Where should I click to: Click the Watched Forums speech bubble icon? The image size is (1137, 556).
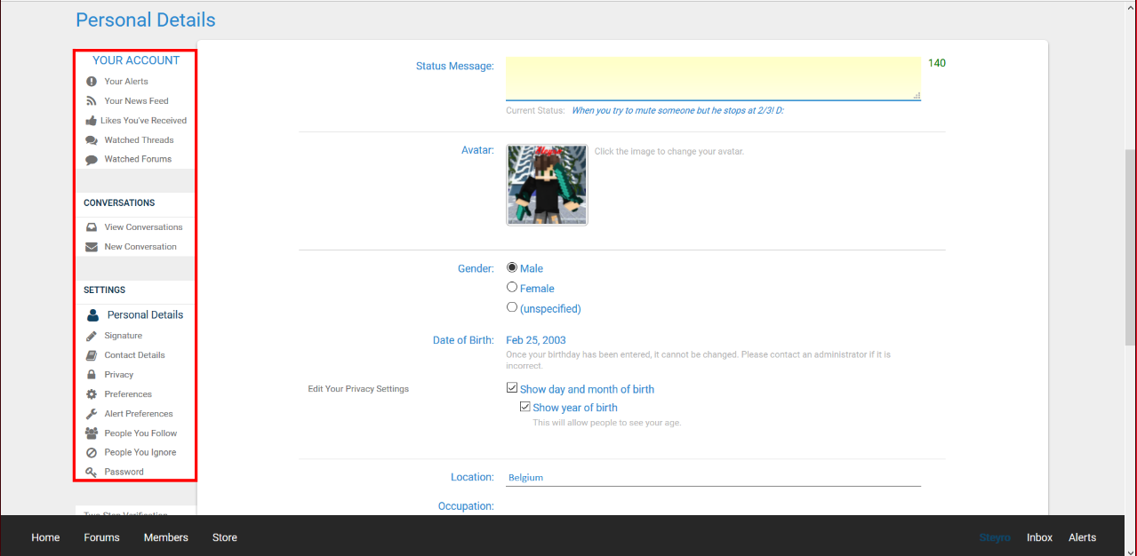91,160
